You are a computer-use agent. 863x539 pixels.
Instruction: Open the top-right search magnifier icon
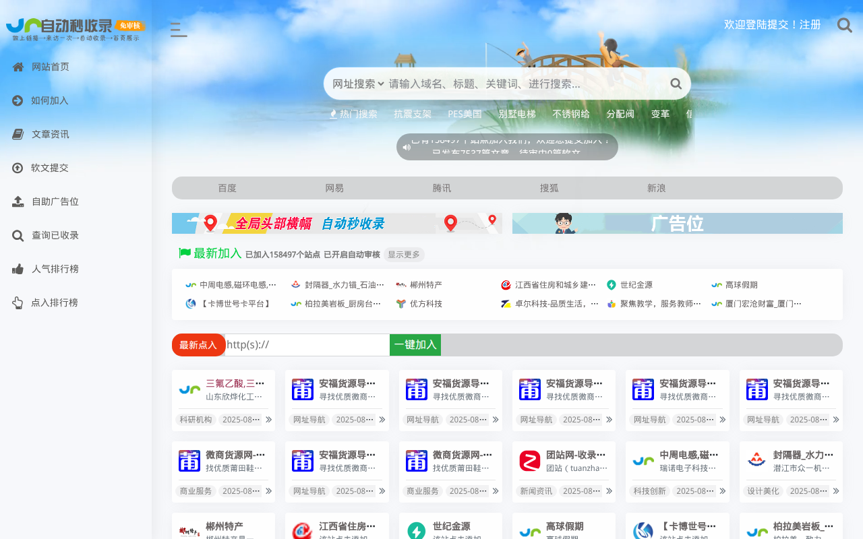[x=845, y=25]
